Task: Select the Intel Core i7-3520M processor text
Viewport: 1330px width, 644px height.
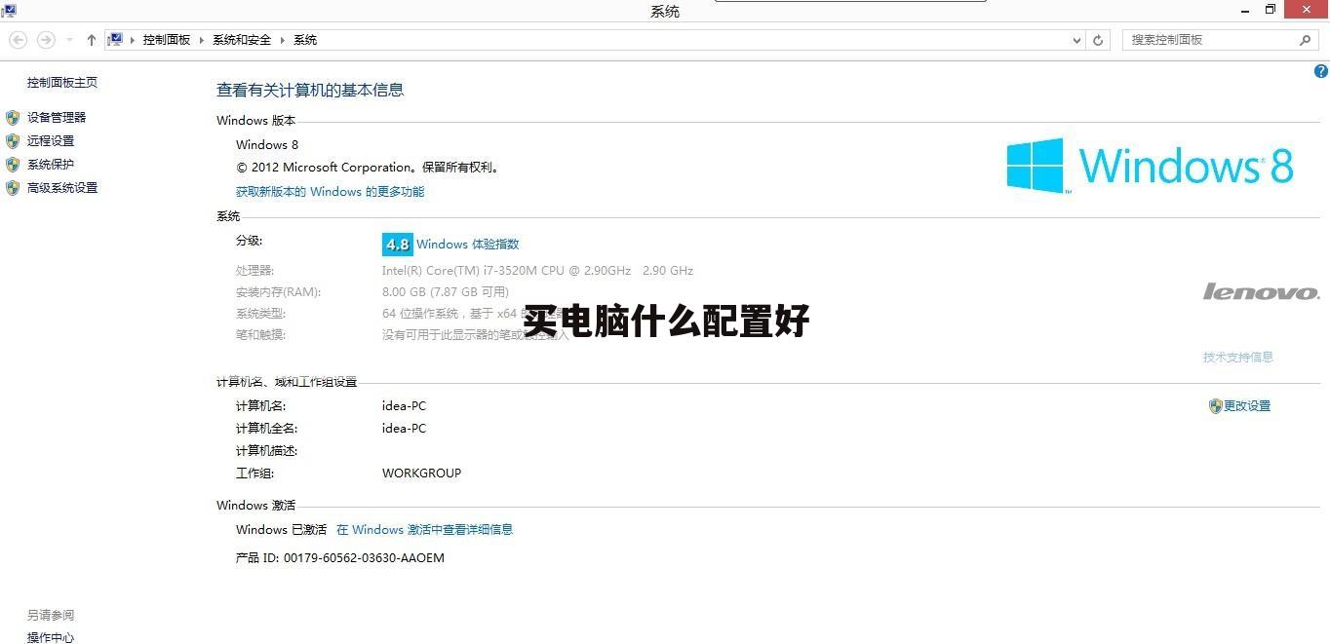Action: tap(537, 271)
